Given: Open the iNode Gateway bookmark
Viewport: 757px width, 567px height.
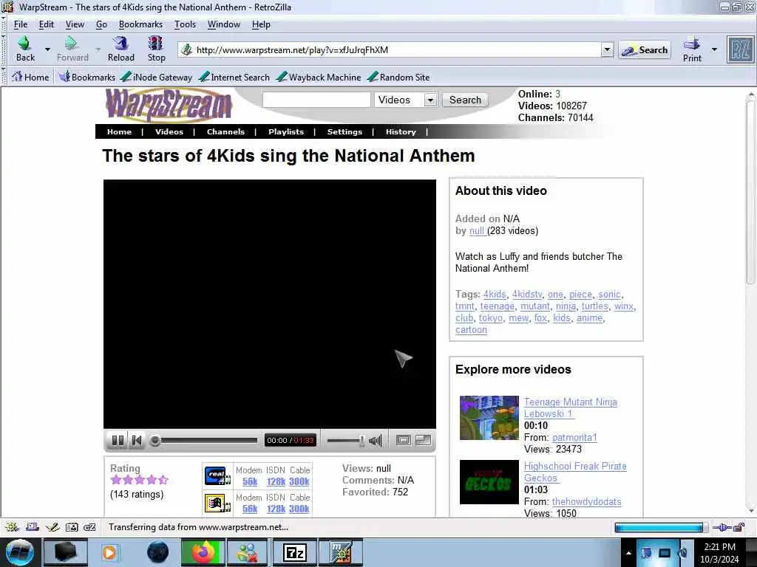Looking at the screenshot, I should click(156, 77).
